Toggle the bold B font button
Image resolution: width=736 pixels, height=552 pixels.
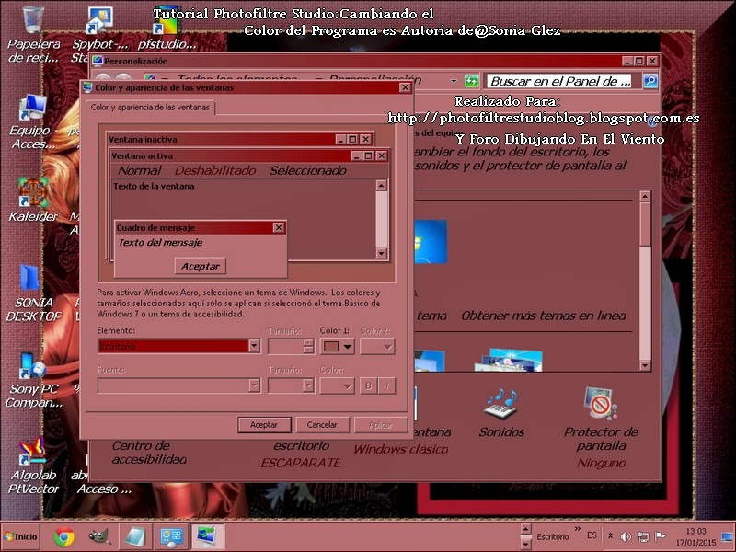(369, 385)
